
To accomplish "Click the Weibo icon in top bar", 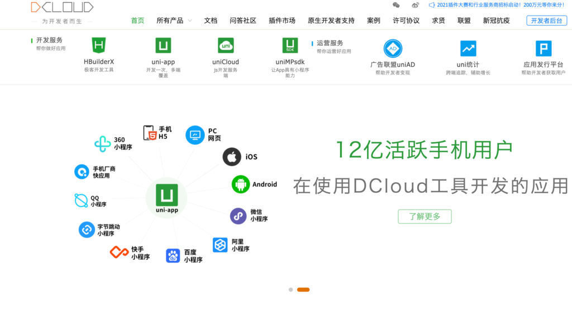I will point(415,5).
